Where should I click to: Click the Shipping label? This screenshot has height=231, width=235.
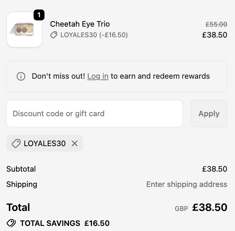click(22, 184)
